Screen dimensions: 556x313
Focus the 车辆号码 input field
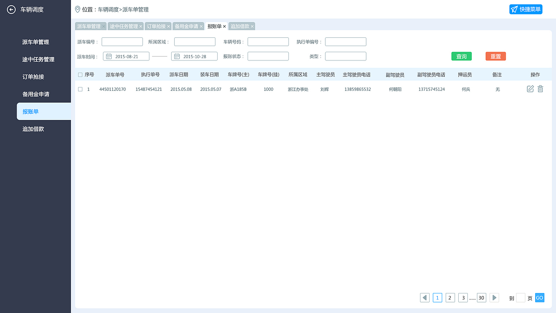268,42
